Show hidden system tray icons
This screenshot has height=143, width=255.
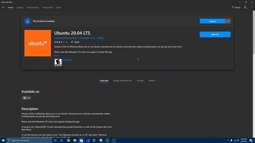(228, 140)
